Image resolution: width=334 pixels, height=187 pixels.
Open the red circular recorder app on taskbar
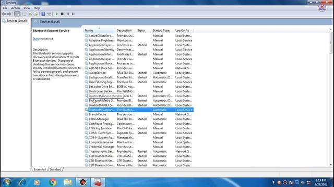click(83, 182)
